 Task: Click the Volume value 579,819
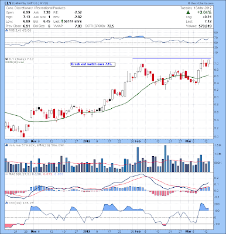(205, 26)
